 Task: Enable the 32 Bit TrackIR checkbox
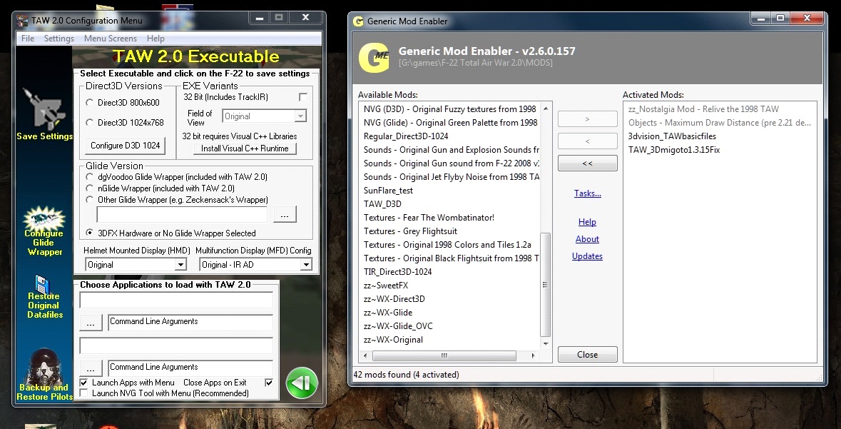pos(303,97)
